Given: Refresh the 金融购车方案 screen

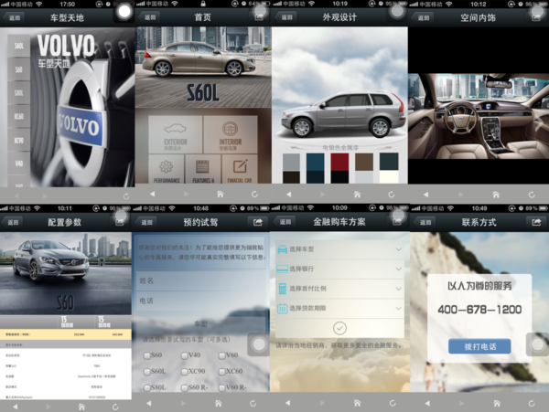Looking at the screenshot, I should click(393, 403).
